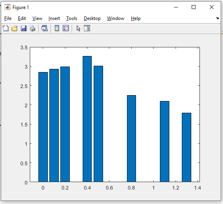Insert a colorbar from the toolbar
223x204 pixels.
(57, 28)
